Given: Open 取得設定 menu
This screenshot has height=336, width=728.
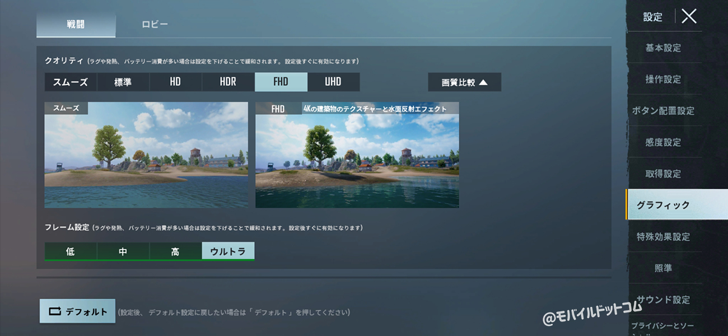Looking at the screenshot, I should click(664, 174).
